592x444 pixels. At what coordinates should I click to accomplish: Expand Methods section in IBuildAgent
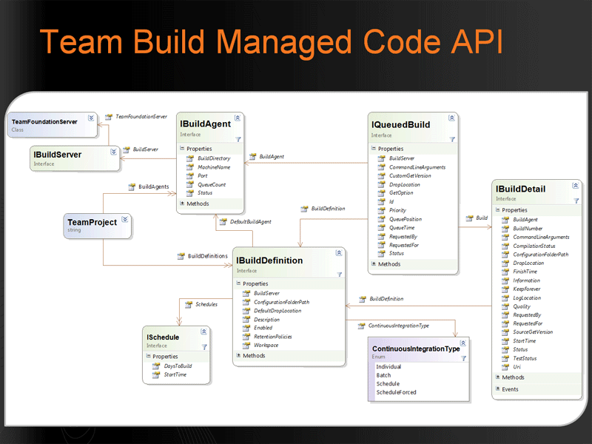(182, 203)
